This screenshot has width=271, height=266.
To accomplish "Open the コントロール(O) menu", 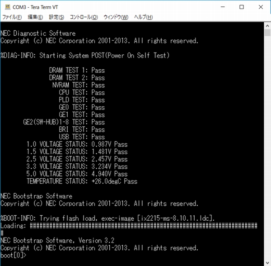I will tap(84, 17).
